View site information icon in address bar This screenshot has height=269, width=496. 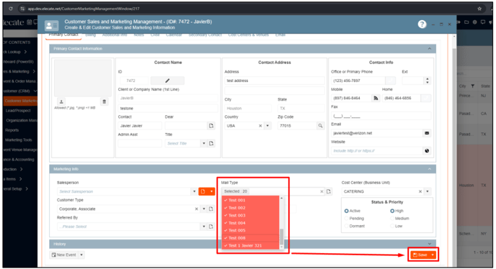coord(22,9)
